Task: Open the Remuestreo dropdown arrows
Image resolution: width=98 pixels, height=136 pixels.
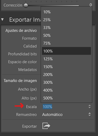Action: click(90, 114)
